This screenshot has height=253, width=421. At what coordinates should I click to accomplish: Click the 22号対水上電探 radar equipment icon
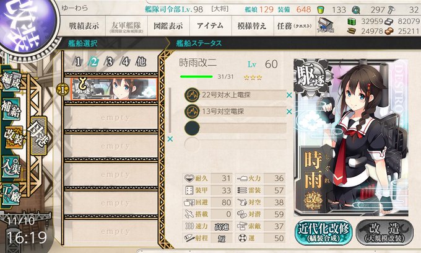(192, 95)
